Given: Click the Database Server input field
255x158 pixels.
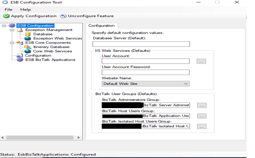Looking at the screenshot, I should [141, 44].
